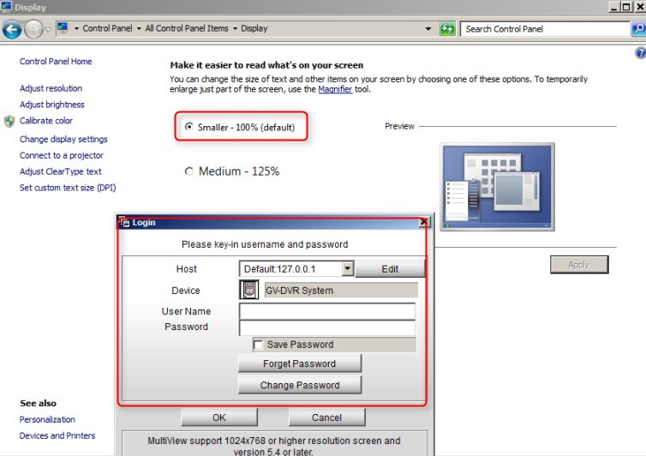Open Adjust resolution link

(x=51, y=88)
